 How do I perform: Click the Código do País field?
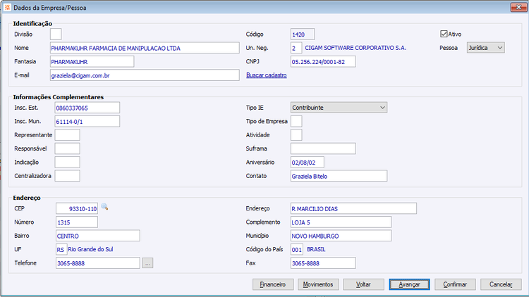click(296, 250)
